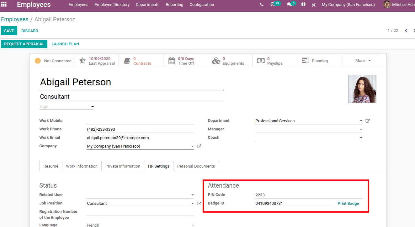This screenshot has height=227, width=415.
Task: Open the Manager dropdown arrow
Action: 361,129
